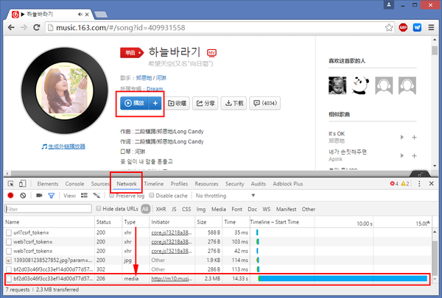The width and height of the screenshot is (442, 298).
Task: Select the 302 bf2d03c46f3cc request checkbox
Action: click(9, 269)
